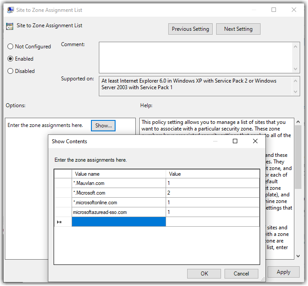Click the highlighted new-row value name cell
The height and width of the screenshot is (286, 308).
pos(119,222)
